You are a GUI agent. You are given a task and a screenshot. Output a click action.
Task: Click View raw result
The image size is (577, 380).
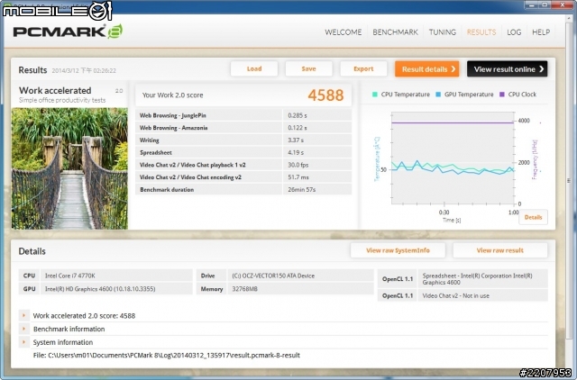point(500,250)
